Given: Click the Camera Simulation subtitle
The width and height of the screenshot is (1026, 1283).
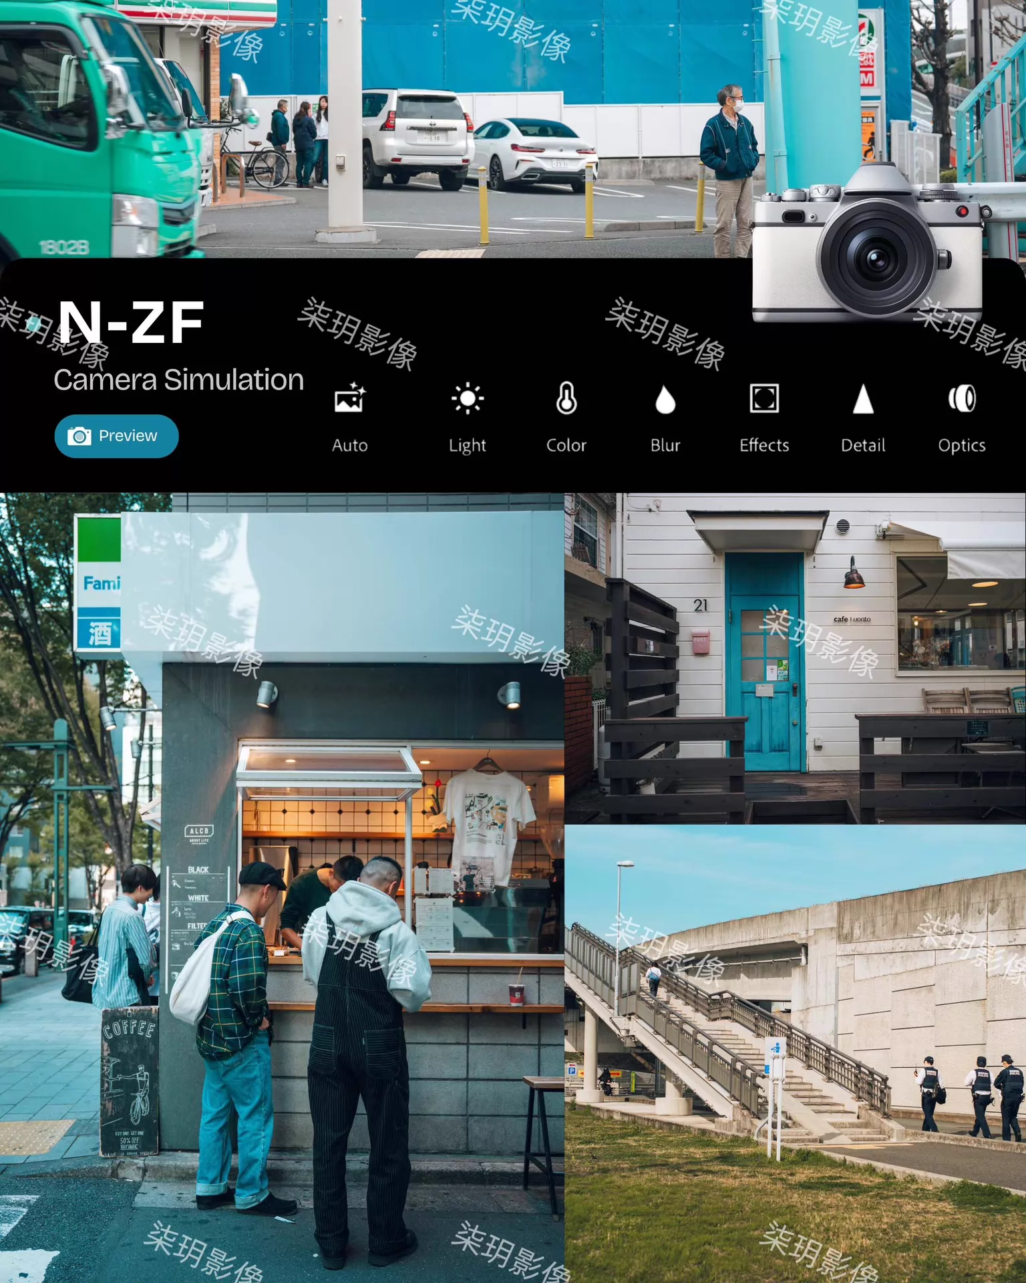Looking at the screenshot, I should (x=178, y=380).
